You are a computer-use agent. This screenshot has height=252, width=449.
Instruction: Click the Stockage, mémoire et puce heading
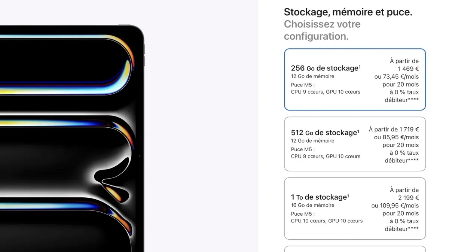(x=347, y=12)
